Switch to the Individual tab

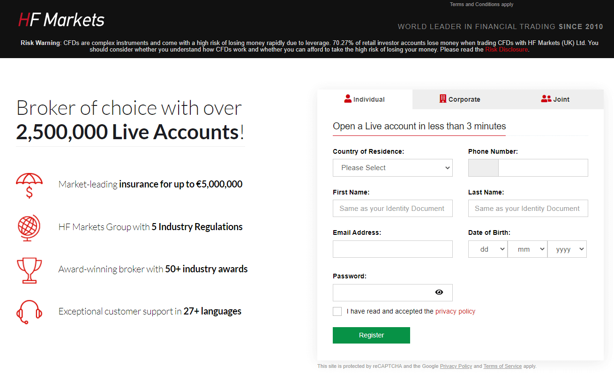(x=365, y=99)
